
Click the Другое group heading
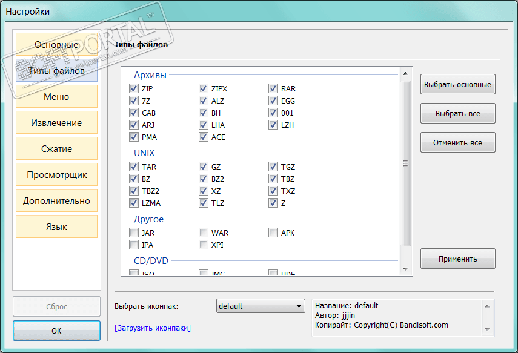[x=148, y=219]
